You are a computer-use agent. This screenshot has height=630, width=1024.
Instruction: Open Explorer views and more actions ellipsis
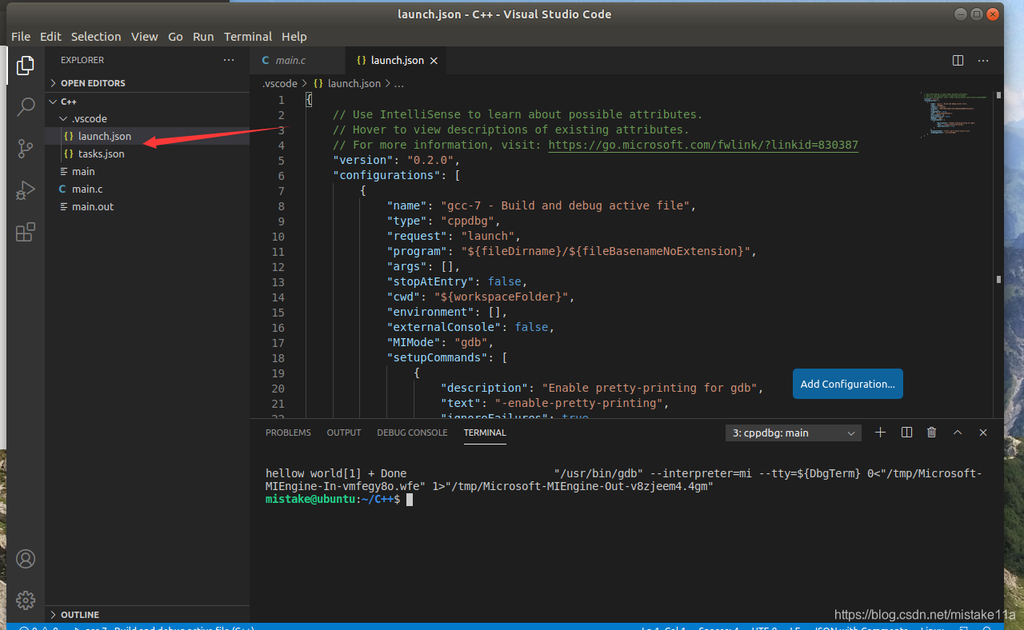[x=229, y=60]
